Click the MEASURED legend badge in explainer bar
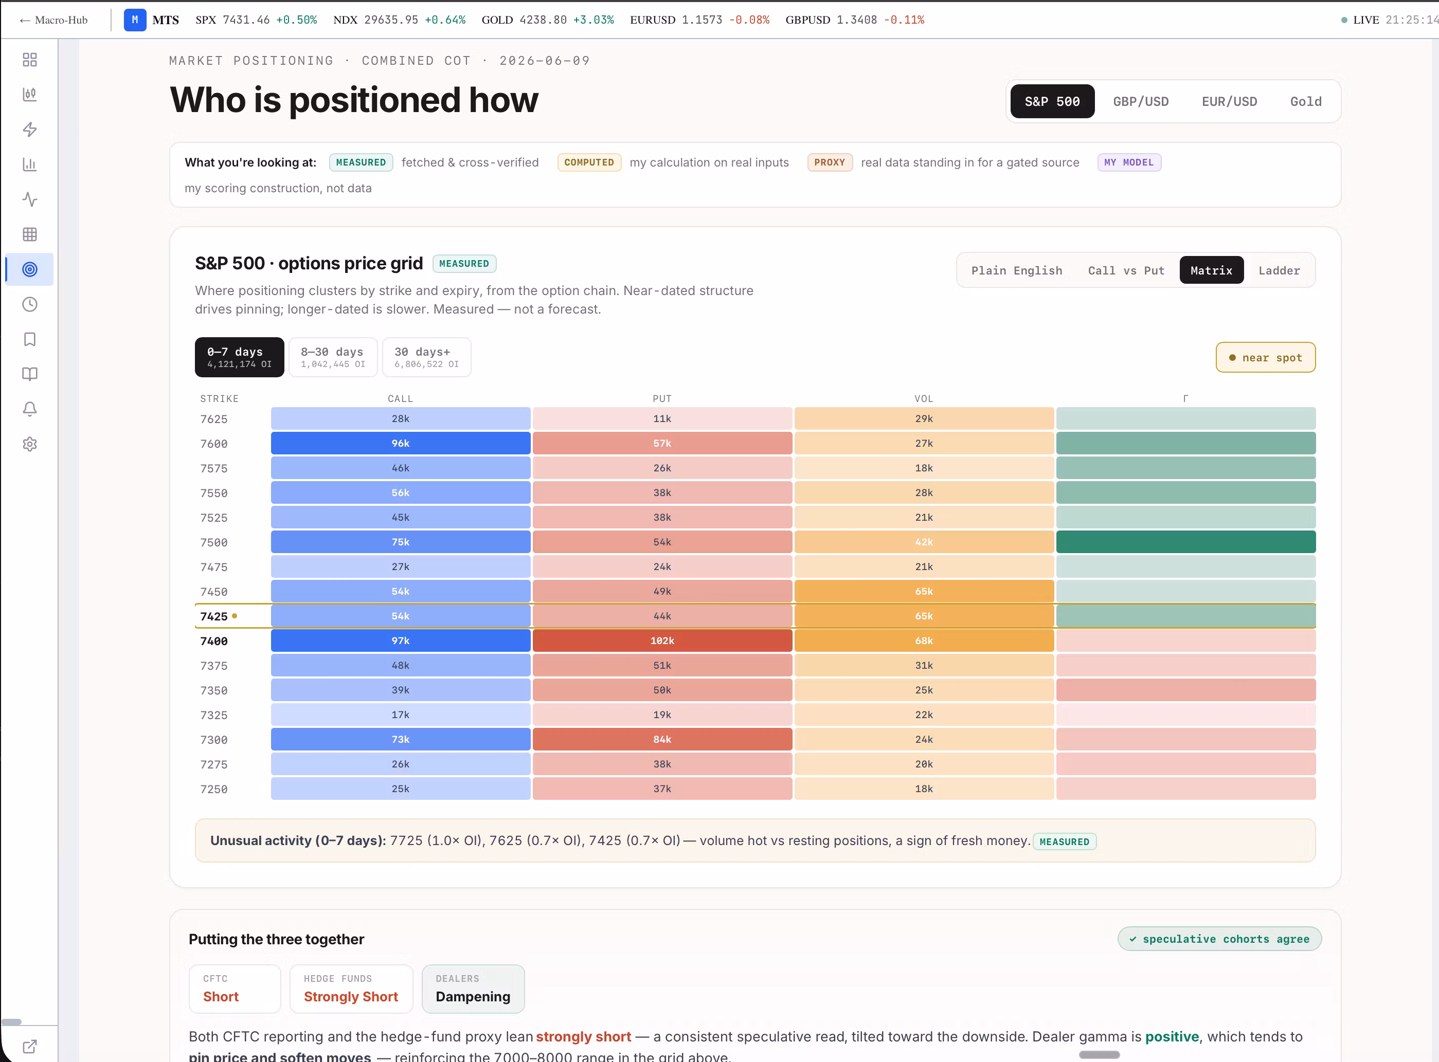This screenshot has width=1439, height=1062. coord(361,162)
